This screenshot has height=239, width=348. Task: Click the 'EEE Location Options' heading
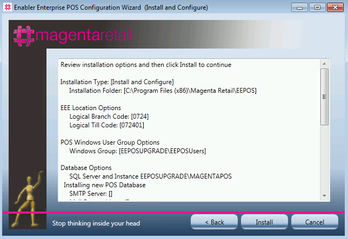(x=91, y=108)
